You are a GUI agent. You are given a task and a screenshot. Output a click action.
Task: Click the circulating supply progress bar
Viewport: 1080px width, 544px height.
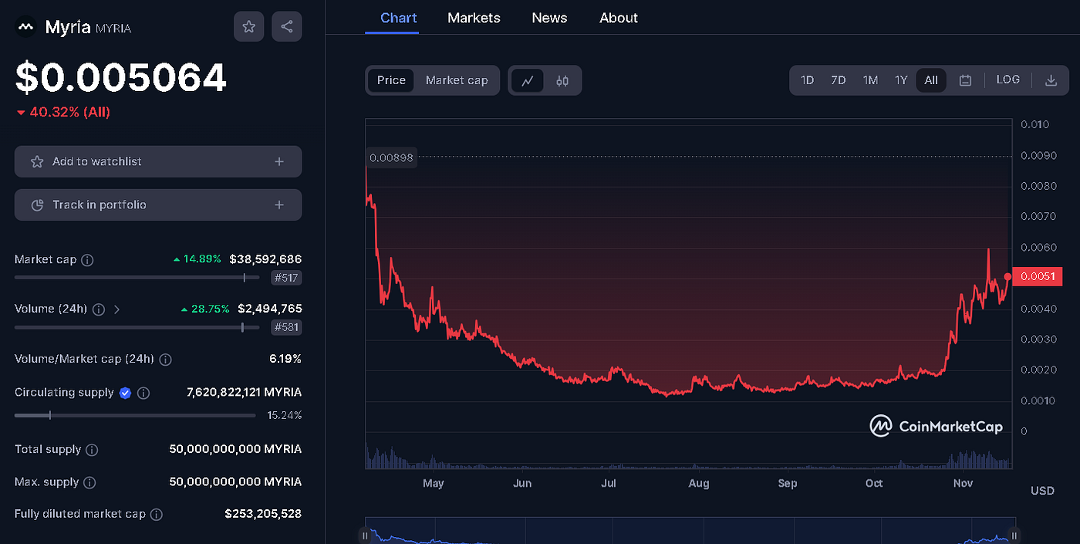135,415
